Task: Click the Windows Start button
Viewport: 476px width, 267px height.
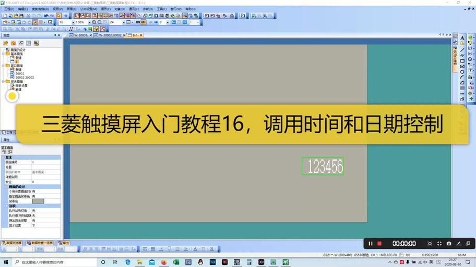Action: pyautogui.click(x=6, y=262)
